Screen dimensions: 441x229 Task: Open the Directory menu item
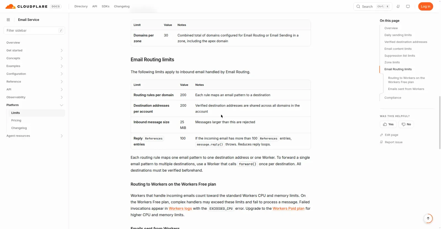81,6
